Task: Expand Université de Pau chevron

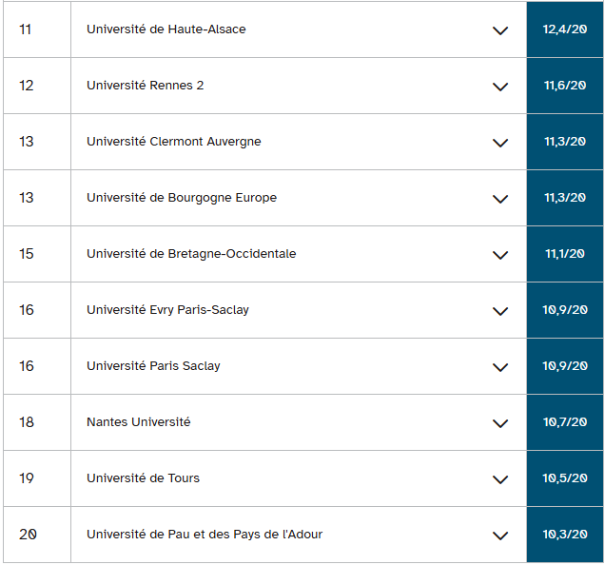Action: (x=500, y=536)
